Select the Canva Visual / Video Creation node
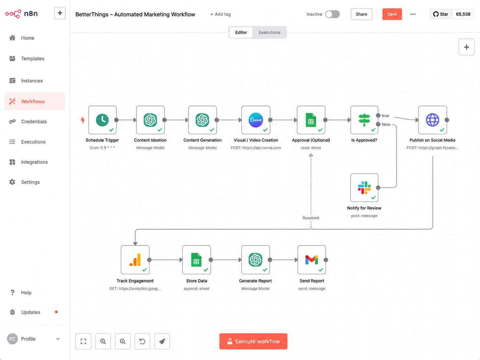Viewport: 480px width, 360px height. coord(256,120)
